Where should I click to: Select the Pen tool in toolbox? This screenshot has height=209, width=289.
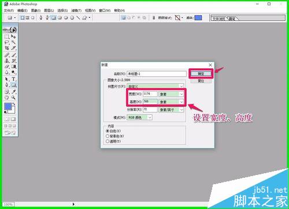[7, 85]
